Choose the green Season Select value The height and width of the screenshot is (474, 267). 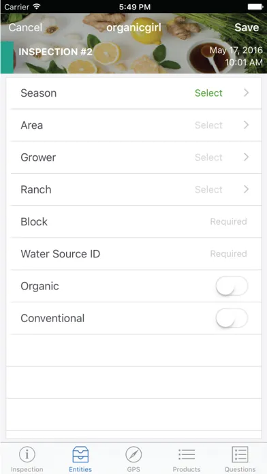[x=208, y=93]
